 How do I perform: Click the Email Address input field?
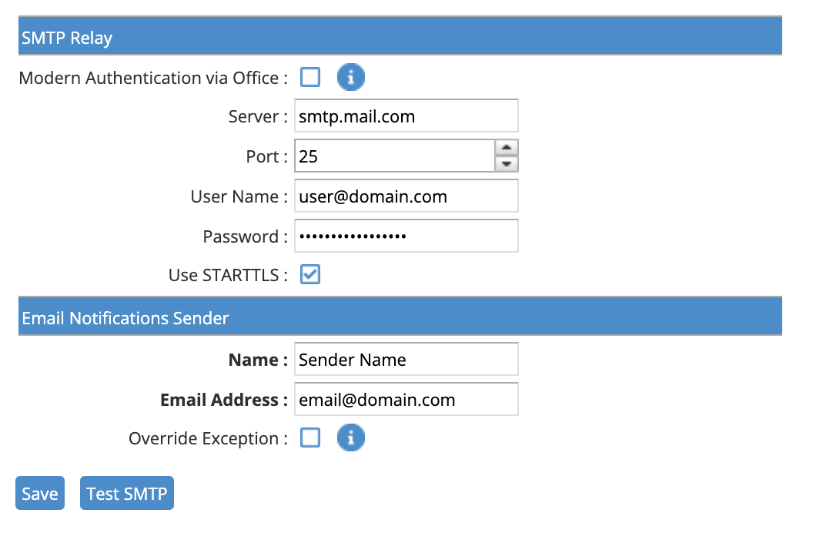pyautogui.click(x=406, y=399)
